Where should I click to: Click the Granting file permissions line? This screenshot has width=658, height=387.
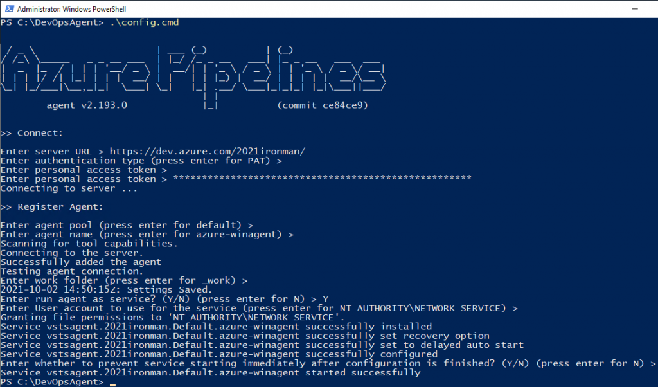coord(172,318)
